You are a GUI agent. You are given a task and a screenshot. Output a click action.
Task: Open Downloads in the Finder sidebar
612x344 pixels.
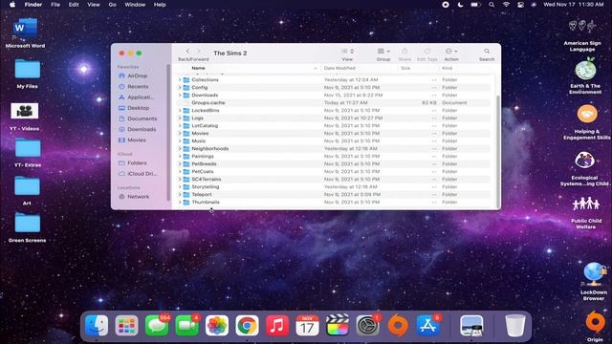pos(138,129)
